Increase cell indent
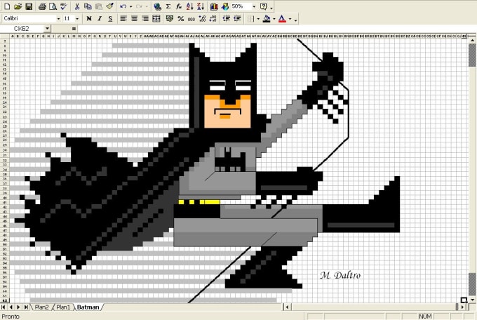The width and height of the screenshot is (477, 320). click(x=237, y=18)
